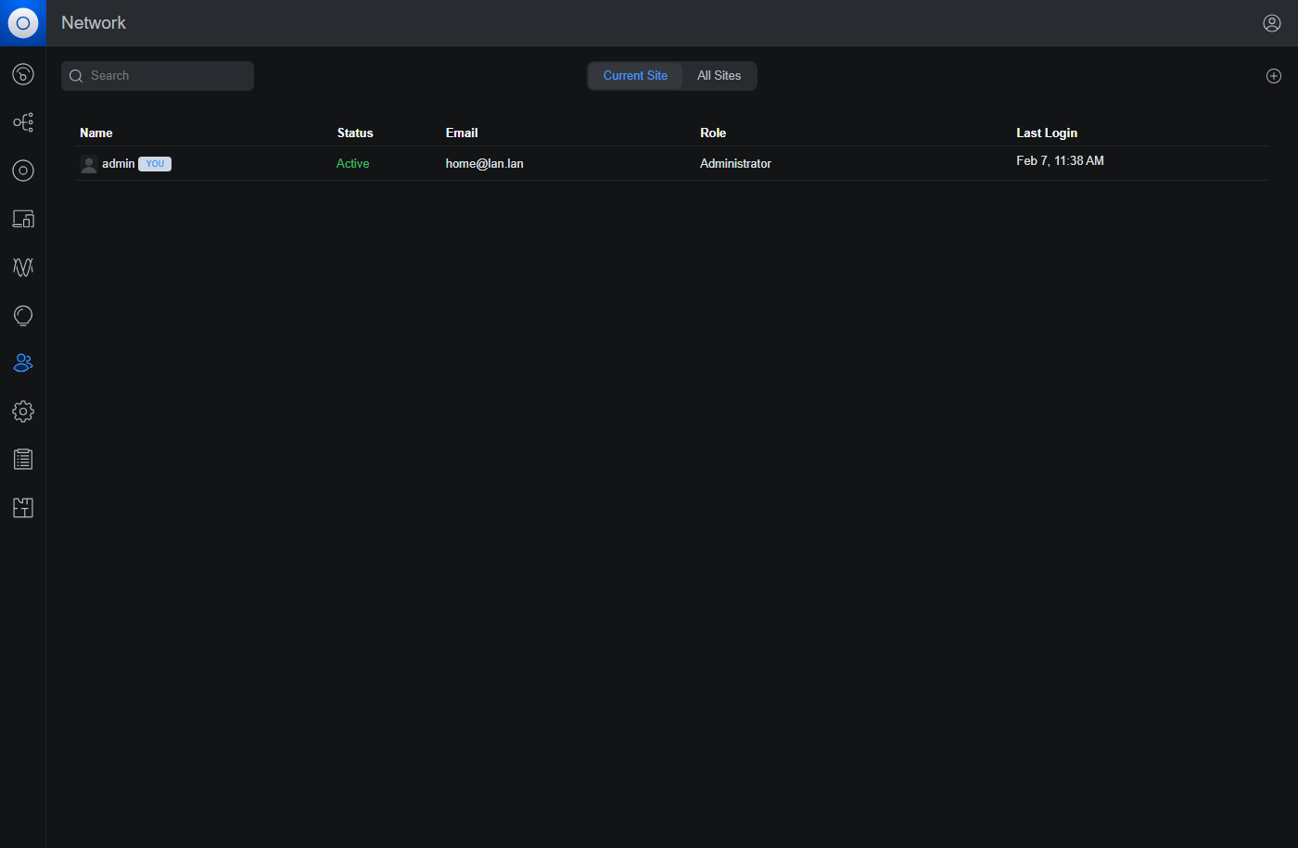The width and height of the screenshot is (1298, 848).
Task: Open the Topology view from the sidebar
Action: click(23, 122)
